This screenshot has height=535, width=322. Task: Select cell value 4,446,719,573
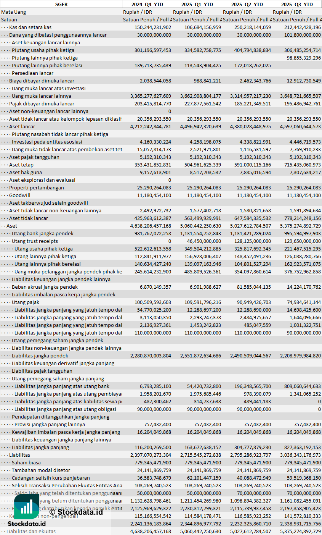coord(305,142)
